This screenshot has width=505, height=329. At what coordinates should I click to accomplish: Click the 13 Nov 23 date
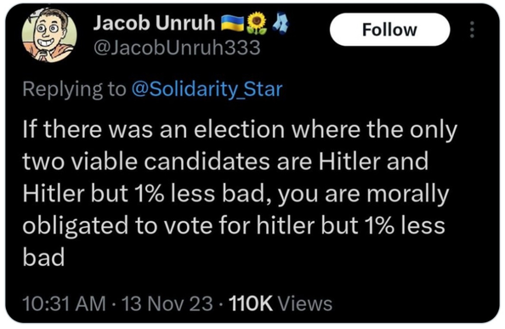point(167,303)
